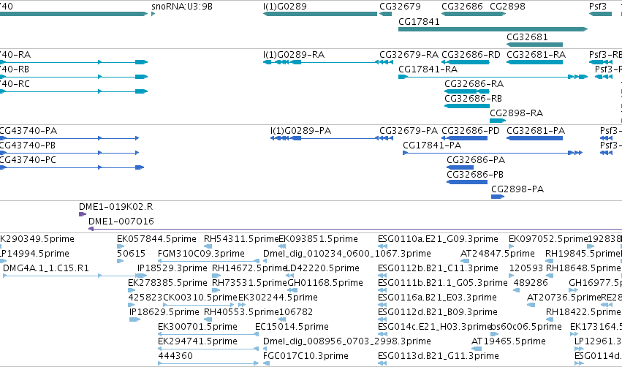The height and width of the screenshot is (367, 622).
Task: Select the EK300701.5prime EST label
Action: pyautogui.click(x=197, y=327)
